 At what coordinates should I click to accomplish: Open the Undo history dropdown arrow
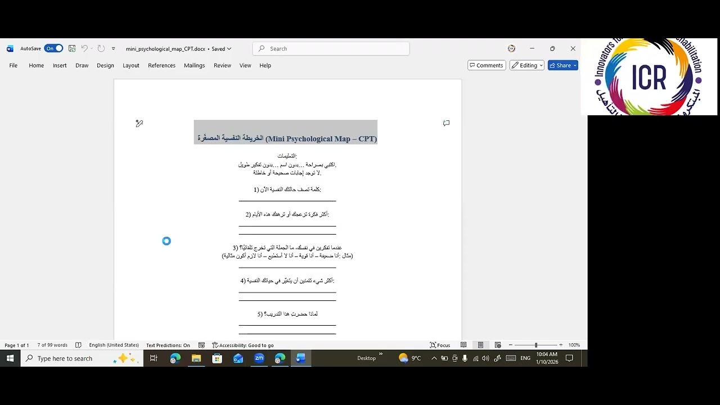tap(91, 48)
